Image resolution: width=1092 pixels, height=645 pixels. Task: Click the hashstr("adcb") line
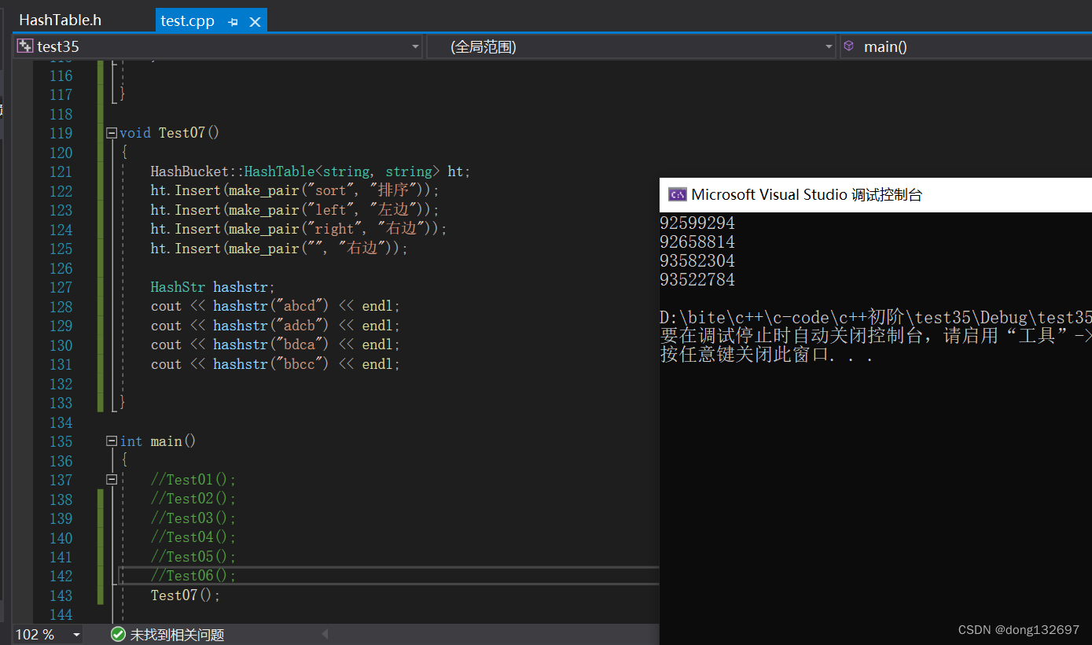tap(276, 326)
